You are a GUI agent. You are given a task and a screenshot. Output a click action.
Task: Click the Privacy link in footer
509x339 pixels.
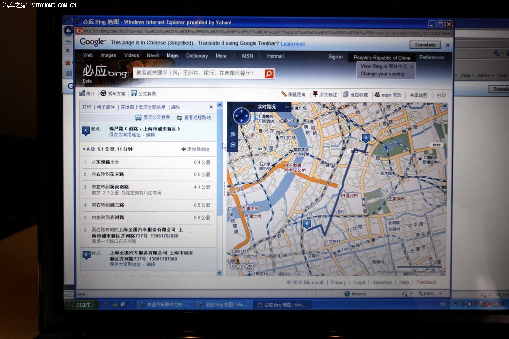338,282
